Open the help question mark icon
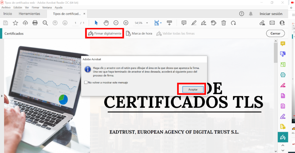 point(242,14)
